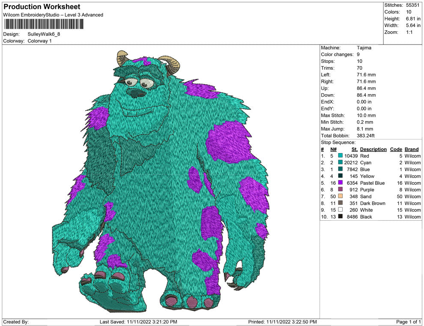The height and width of the screenshot is (326, 424).
Task: Click the White thread color swatch
Action: [x=340, y=210]
